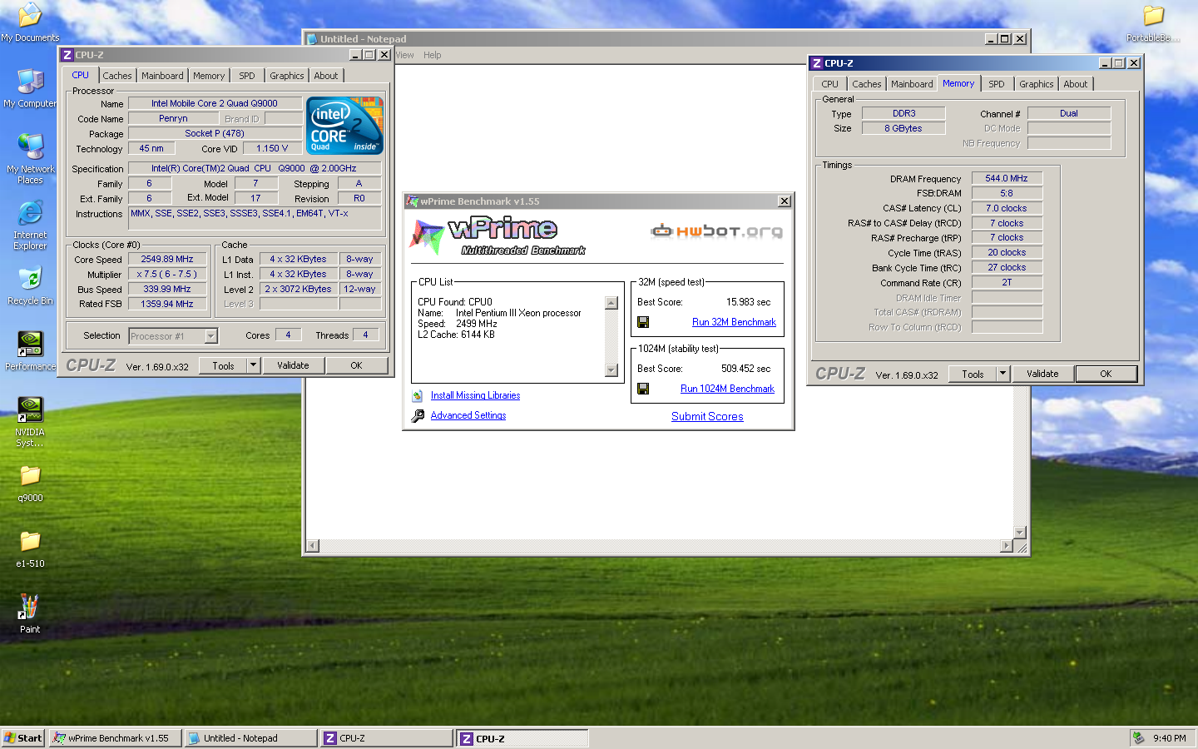Open Mainboard tab in left CPU-Z
The image size is (1198, 749).
[162, 76]
